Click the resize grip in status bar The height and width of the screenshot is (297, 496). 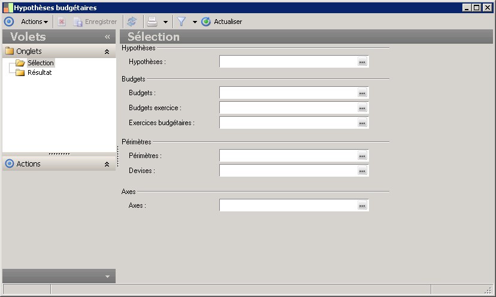click(489, 289)
